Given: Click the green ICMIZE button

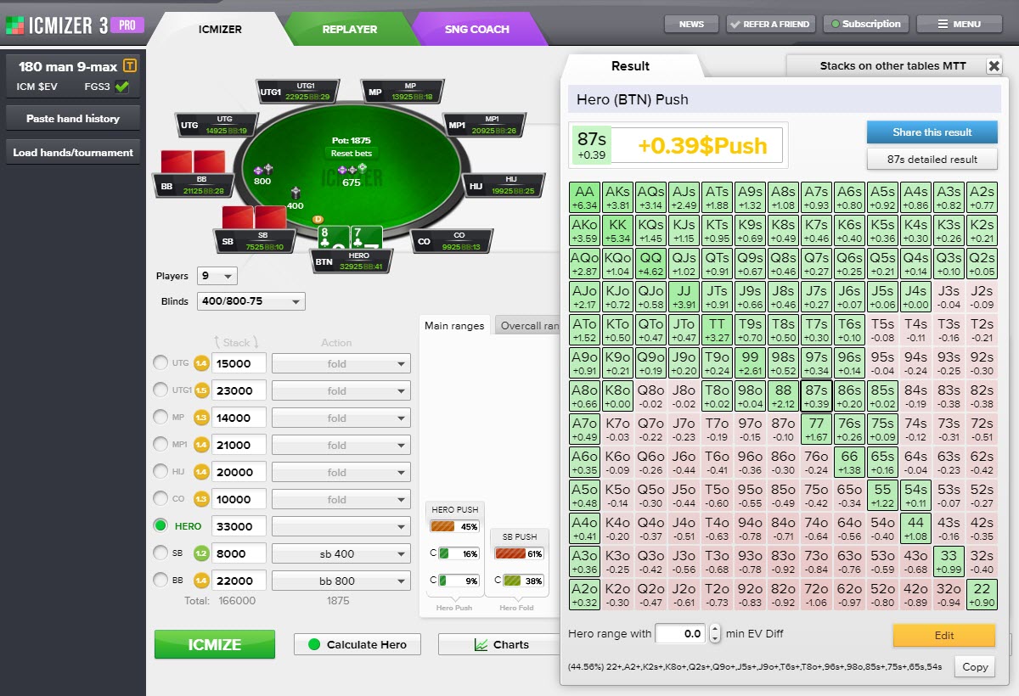Looking at the screenshot, I should [215, 644].
